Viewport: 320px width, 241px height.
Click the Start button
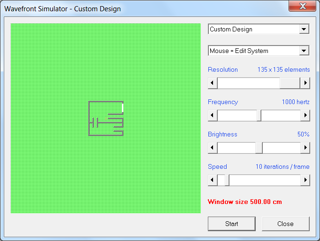pyautogui.click(x=232, y=224)
